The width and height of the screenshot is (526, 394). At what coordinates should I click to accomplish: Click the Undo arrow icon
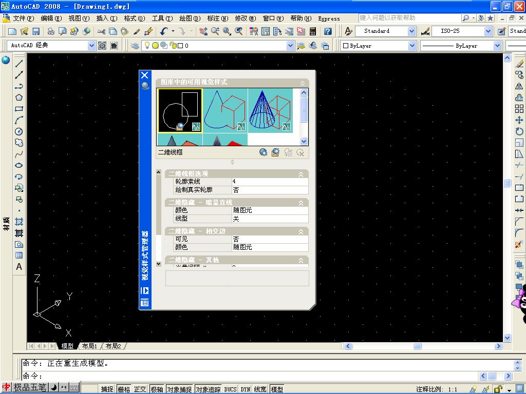(x=164, y=31)
